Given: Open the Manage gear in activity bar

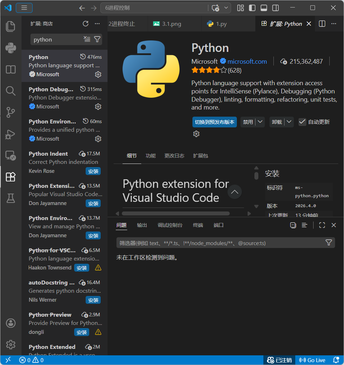Looking at the screenshot, I should pyautogui.click(x=11, y=345).
